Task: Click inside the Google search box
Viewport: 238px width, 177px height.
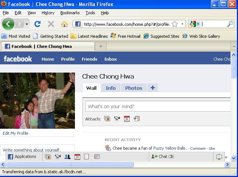Action: 214,24
